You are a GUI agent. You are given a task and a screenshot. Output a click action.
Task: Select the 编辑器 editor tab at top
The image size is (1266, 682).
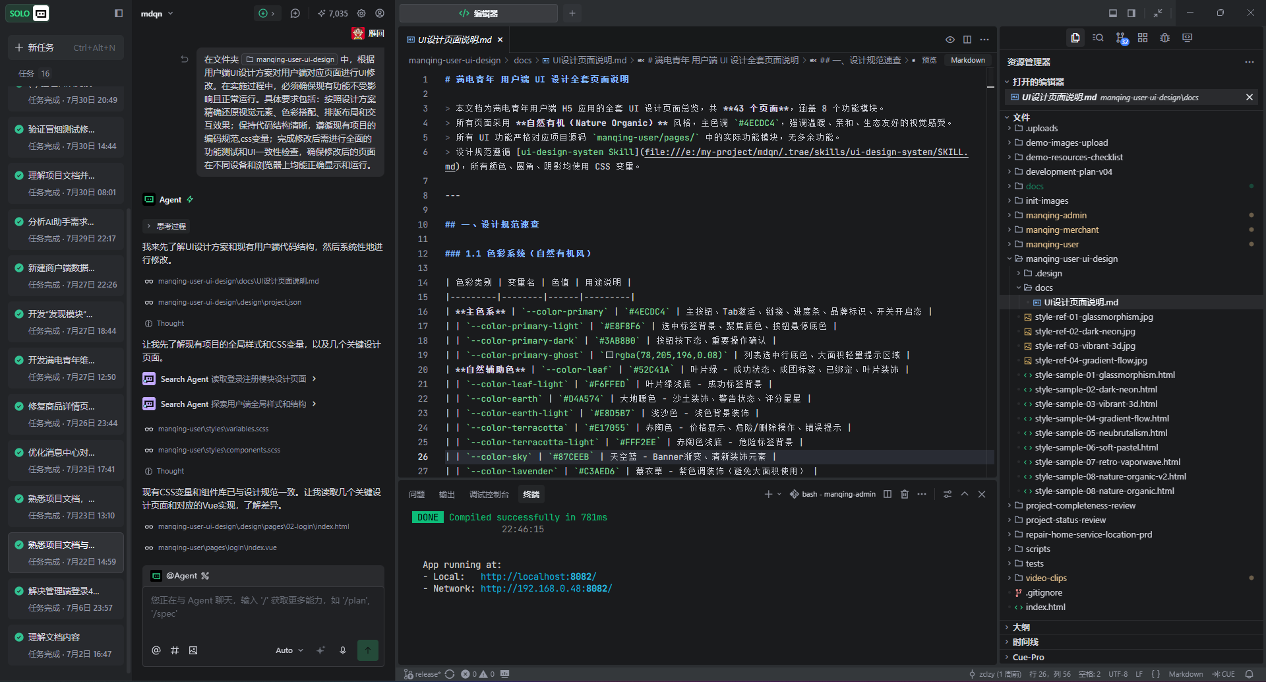479,13
